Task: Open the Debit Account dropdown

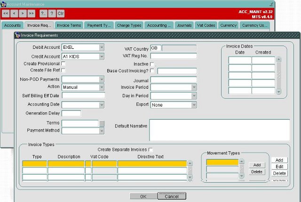Action: [102, 47]
